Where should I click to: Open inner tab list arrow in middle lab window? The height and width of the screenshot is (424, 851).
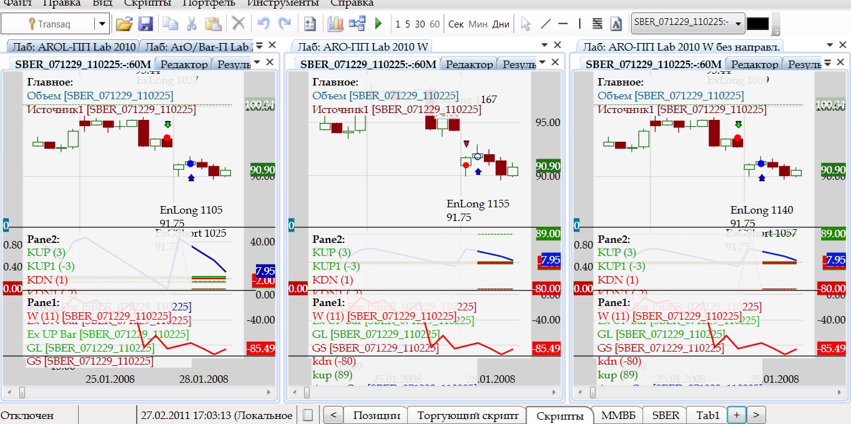click(543, 62)
